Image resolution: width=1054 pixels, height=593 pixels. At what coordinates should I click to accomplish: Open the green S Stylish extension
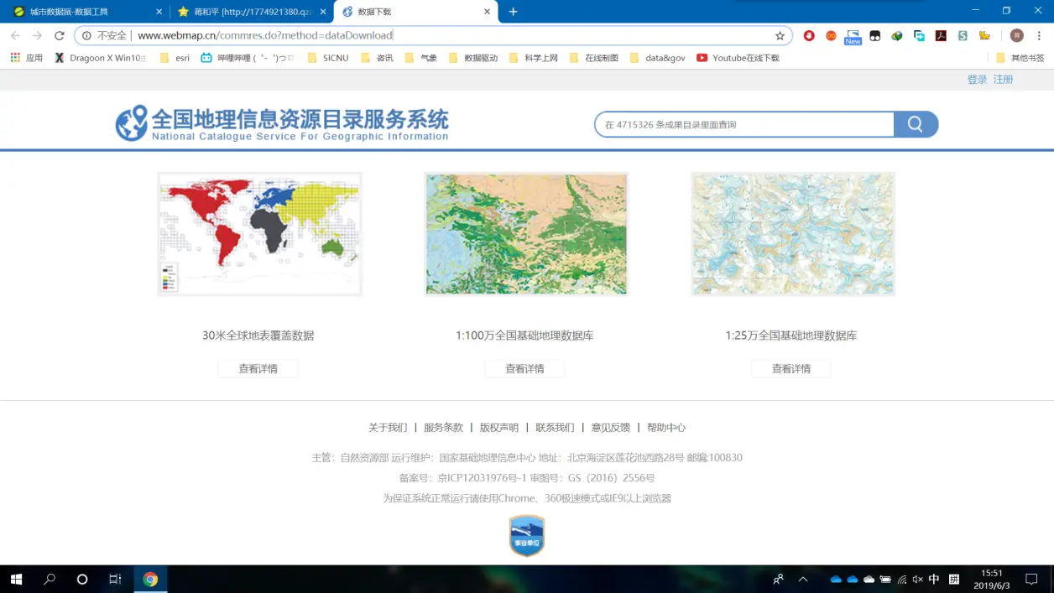[x=963, y=36]
